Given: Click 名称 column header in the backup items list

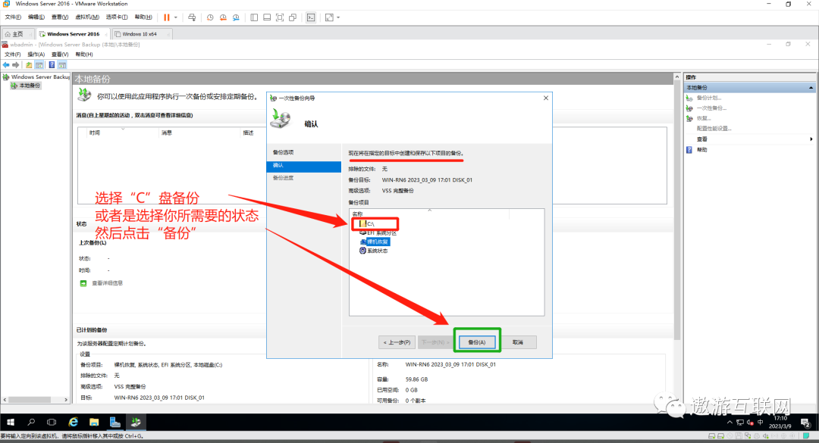Looking at the screenshot, I should click(357, 214).
